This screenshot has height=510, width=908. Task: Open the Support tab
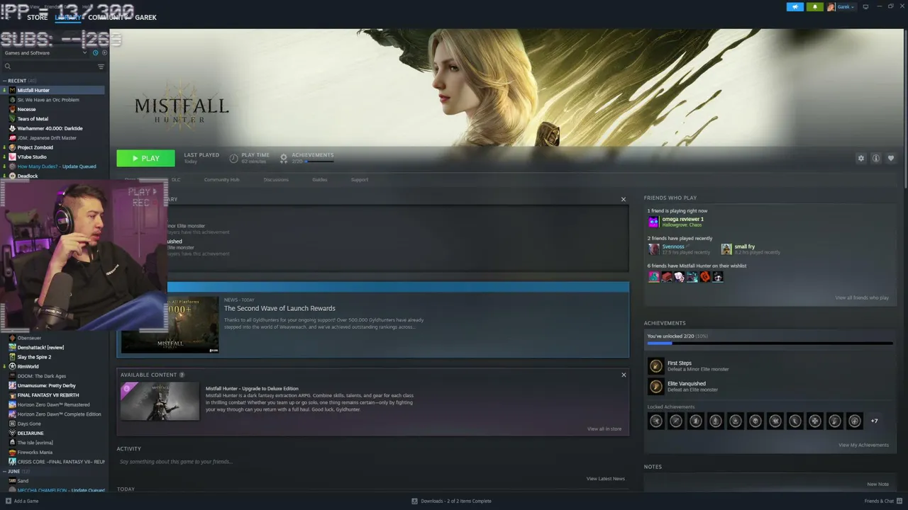point(360,180)
